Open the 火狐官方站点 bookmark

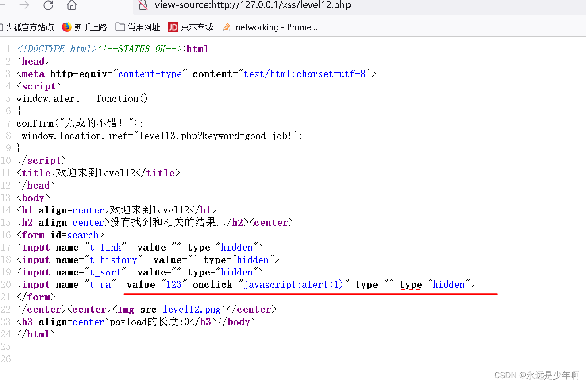pos(27,27)
